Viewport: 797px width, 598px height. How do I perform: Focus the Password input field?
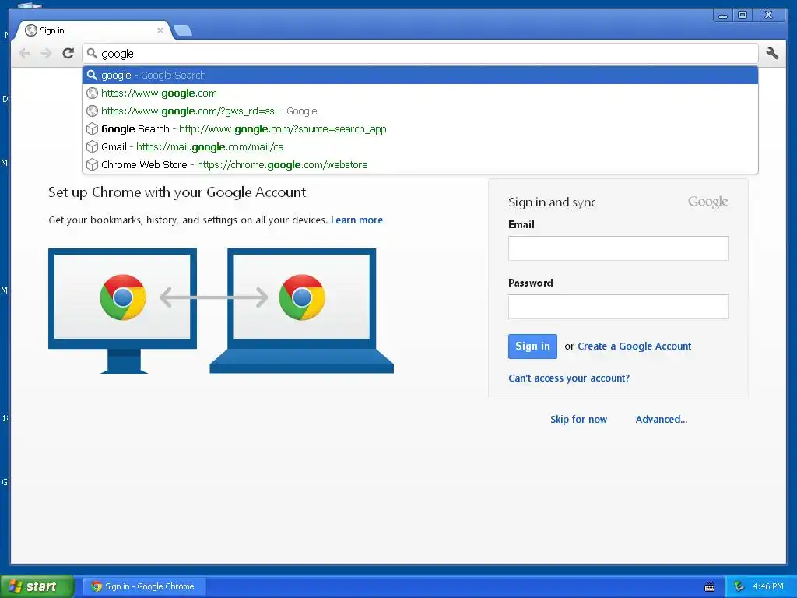tap(618, 307)
